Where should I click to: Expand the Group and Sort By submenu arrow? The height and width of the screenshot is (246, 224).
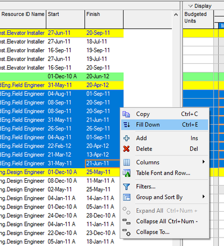(x=204, y=197)
